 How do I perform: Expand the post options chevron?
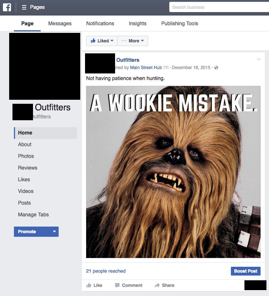click(259, 59)
